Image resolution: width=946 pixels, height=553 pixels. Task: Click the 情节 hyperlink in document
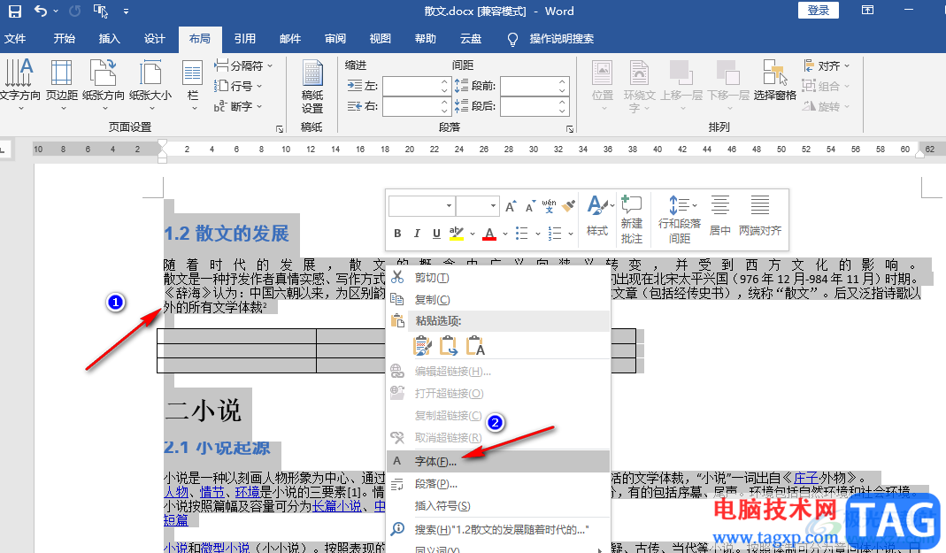point(212,492)
